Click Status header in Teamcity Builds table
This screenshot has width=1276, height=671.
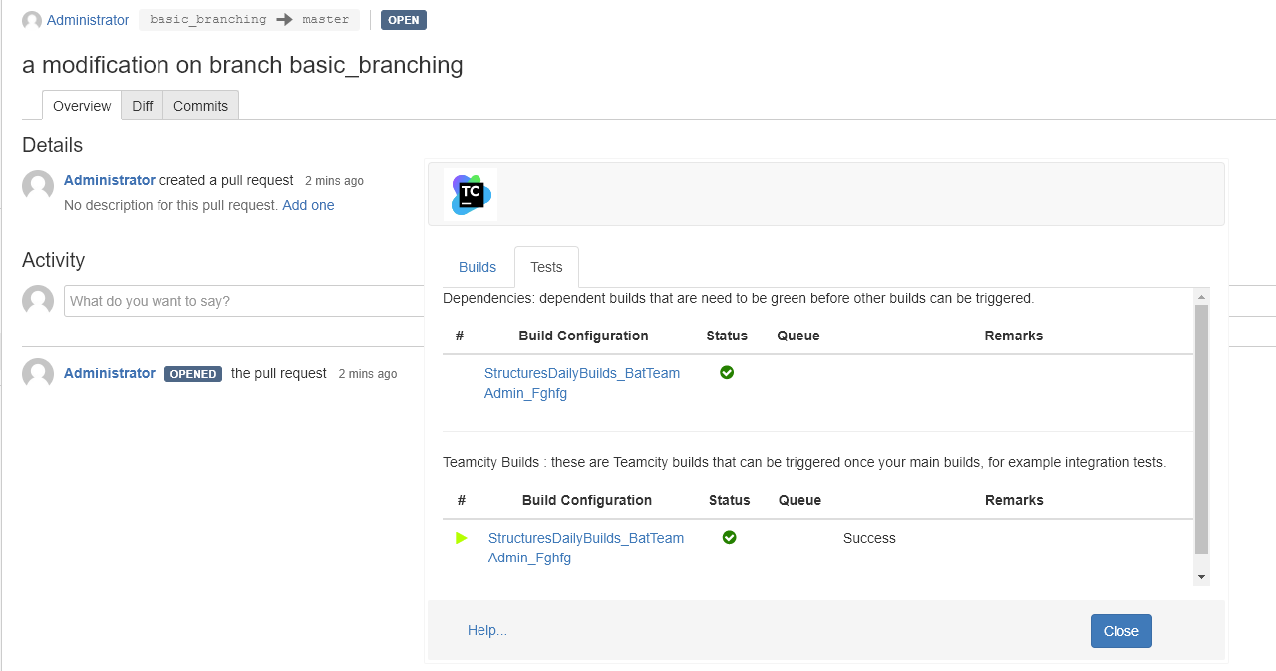pyautogui.click(x=730, y=500)
